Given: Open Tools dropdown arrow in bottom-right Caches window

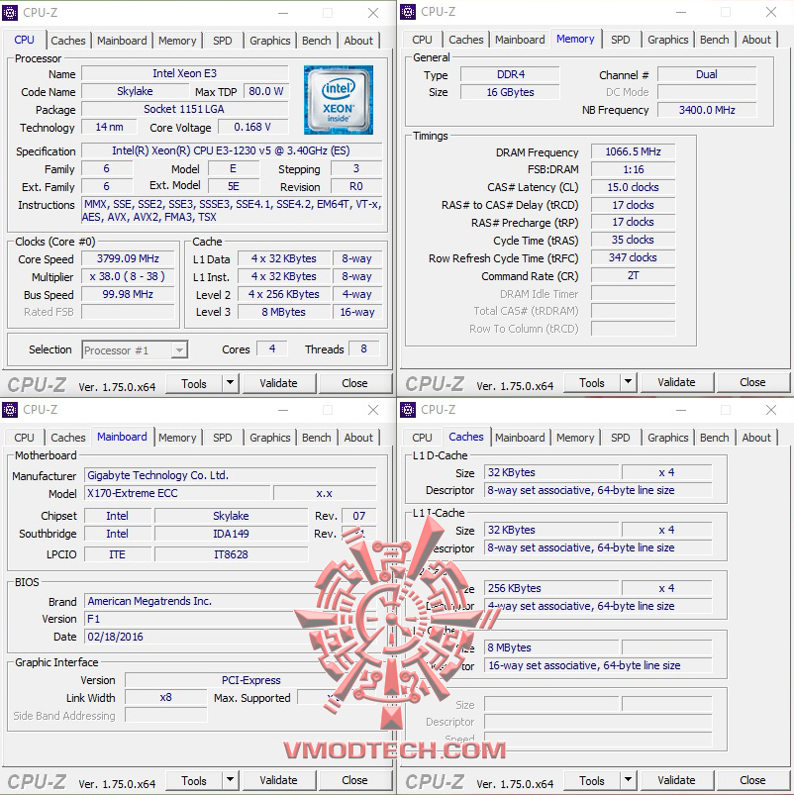Looking at the screenshot, I should tap(629, 780).
